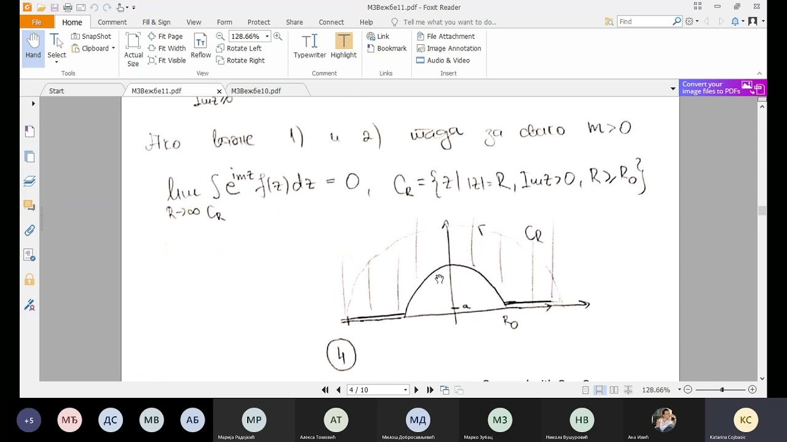Open the Help ribbon tab
Viewport: 787px width, 442px height.
pyautogui.click(x=366, y=22)
